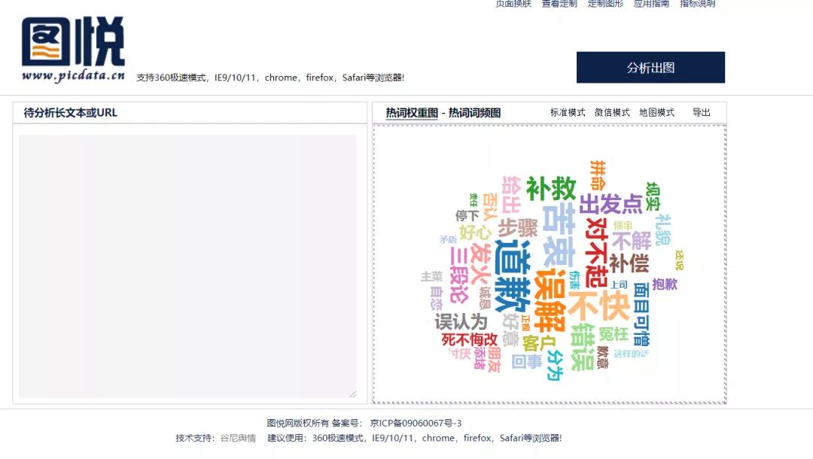Screen dimensions: 813x459
Task: Open the 指标说明 menu item
Action: pyautogui.click(x=695, y=5)
